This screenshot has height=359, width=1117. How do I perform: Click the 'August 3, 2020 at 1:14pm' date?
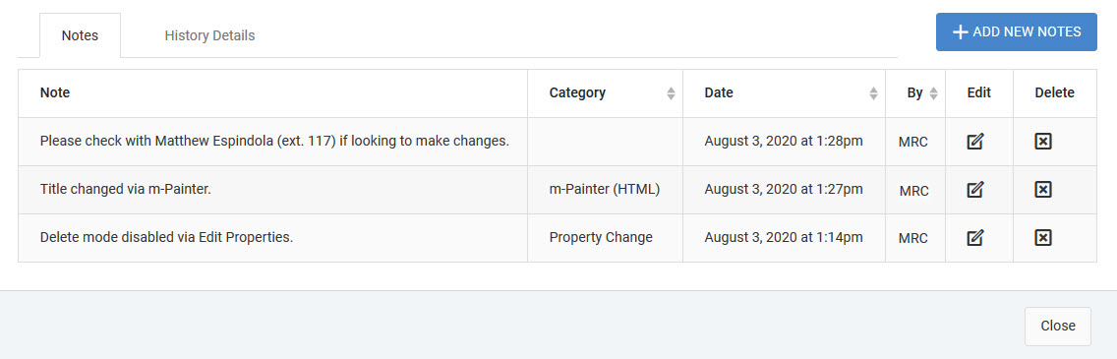pos(784,237)
